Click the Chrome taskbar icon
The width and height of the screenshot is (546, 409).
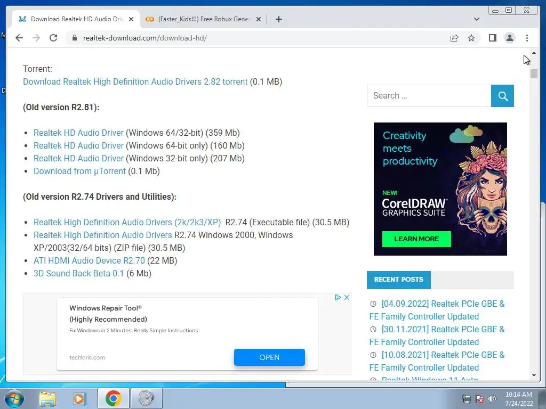click(x=113, y=398)
